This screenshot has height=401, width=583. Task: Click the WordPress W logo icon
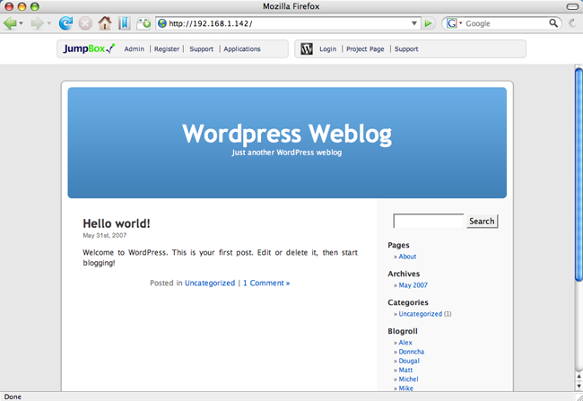tap(307, 48)
